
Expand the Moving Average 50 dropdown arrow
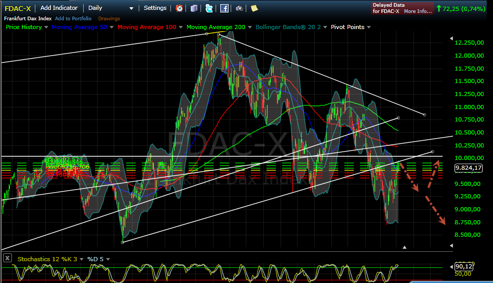pyautogui.click(x=112, y=28)
